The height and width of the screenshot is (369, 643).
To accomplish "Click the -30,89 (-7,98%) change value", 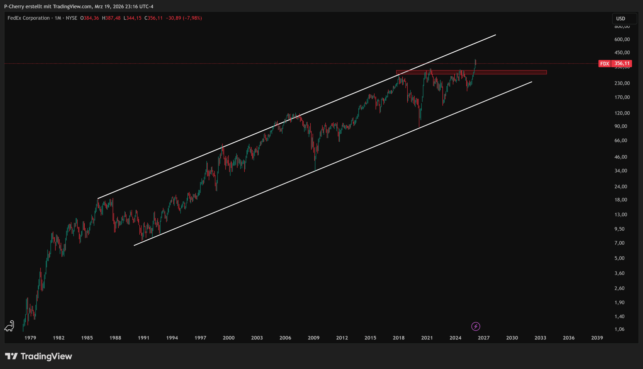I will (184, 18).
